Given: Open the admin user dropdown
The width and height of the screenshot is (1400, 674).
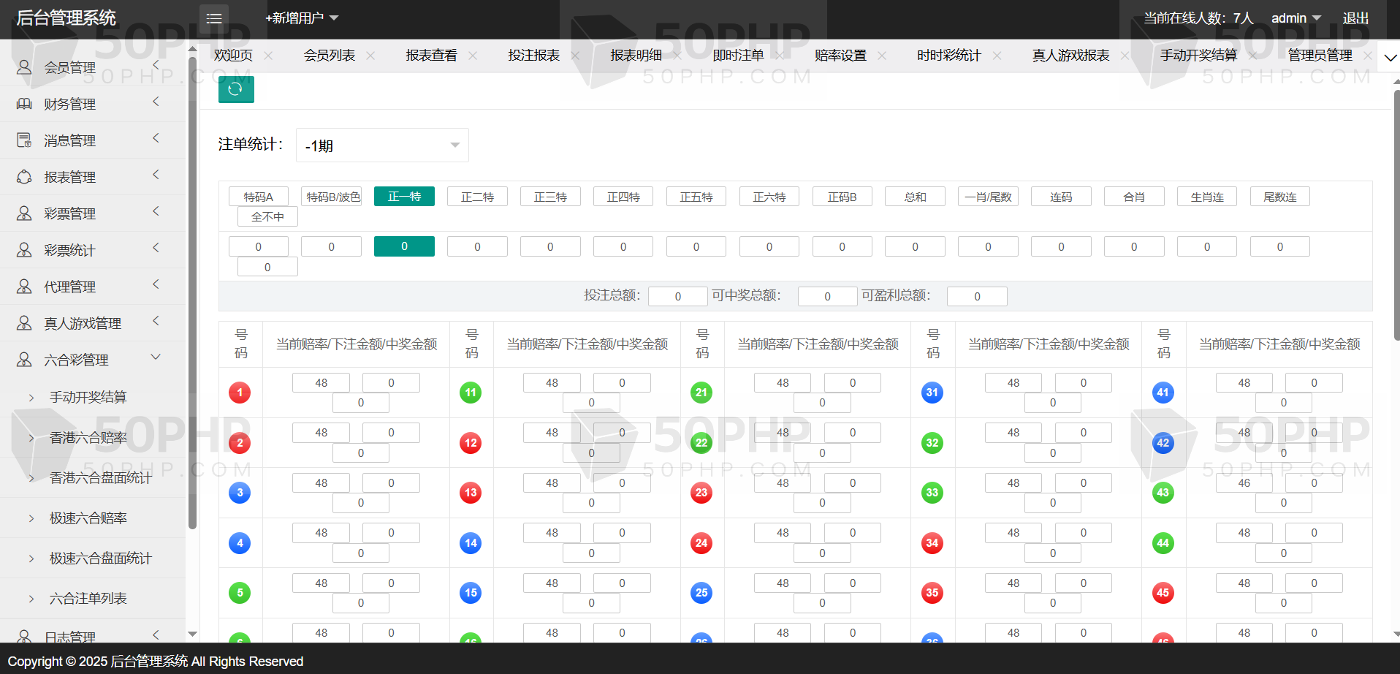Looking at the screenshot, I should click(x=1296, y=18).
